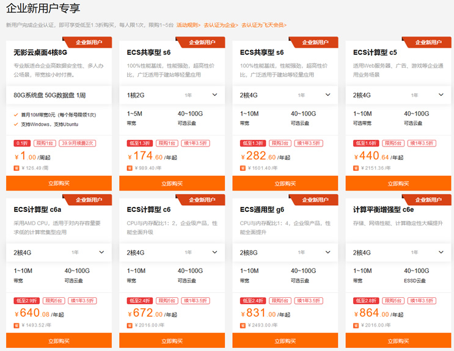Viewport: 454px width, 351px height.
Task: Expand the 2核8G dropdown on ECS通用型 g6
Action: (328, 252)
